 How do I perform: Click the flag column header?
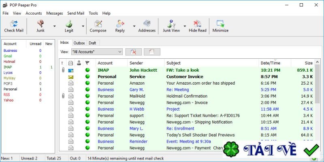[x=87, y=63]
